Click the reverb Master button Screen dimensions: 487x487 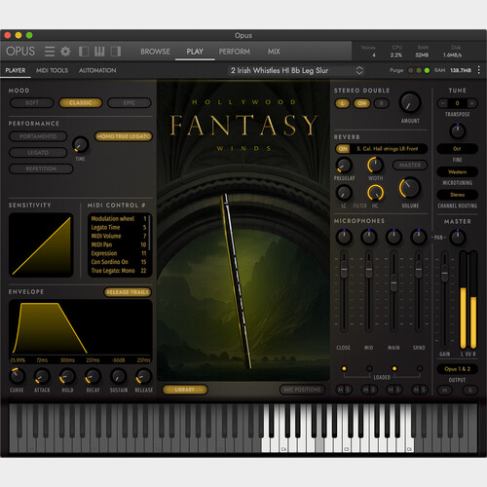410,166
